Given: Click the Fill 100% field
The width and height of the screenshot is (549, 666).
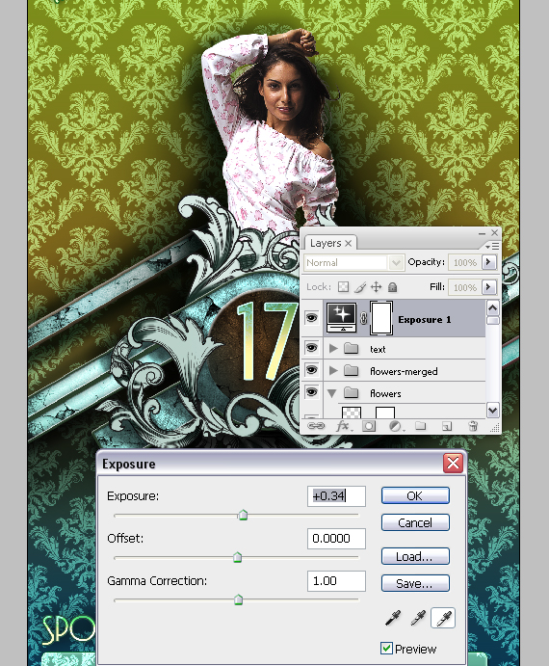Looking at the screenshot, I should click(x=465, y=287).
